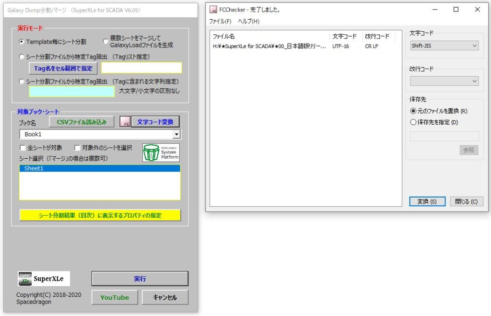Click the 実行 button

click(140, 279)
